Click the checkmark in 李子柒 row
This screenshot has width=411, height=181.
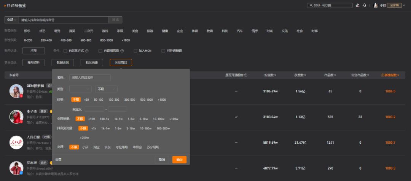[x=236, y=117]
